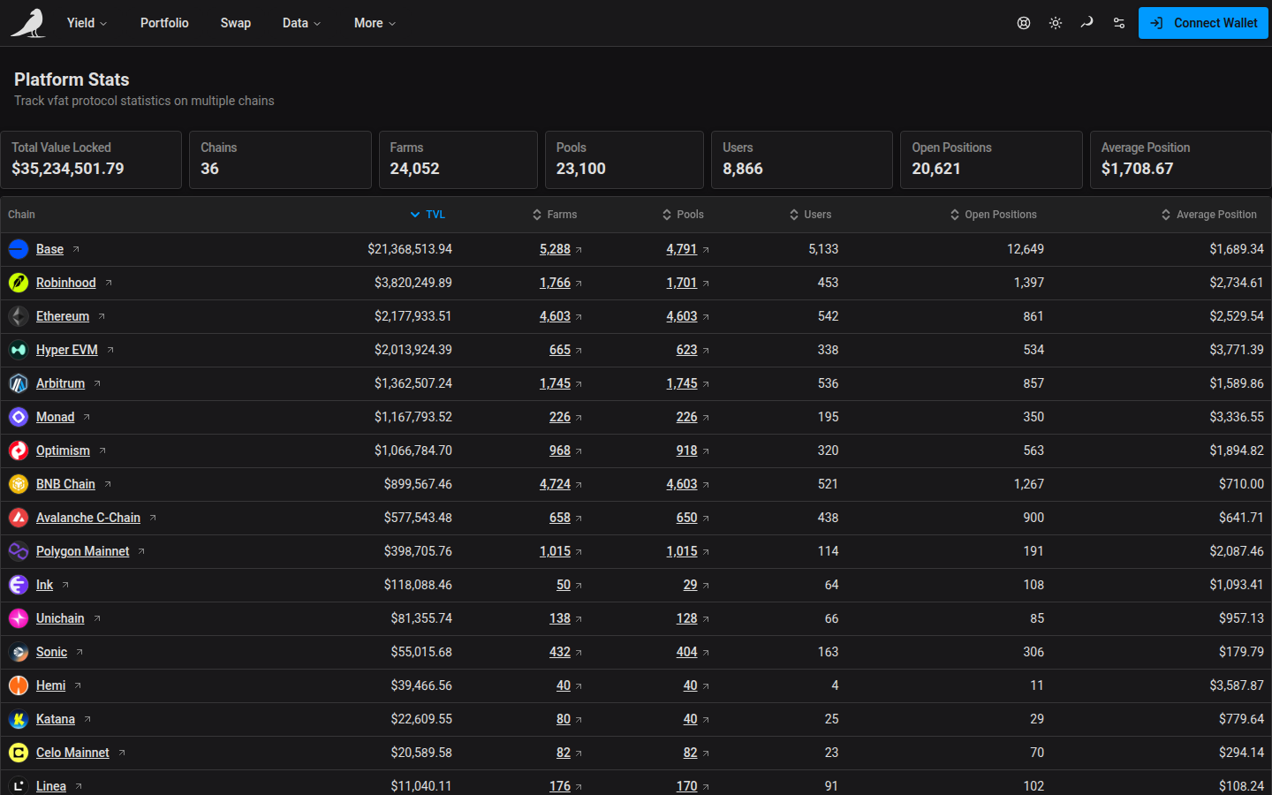Click the sickle icon in the header
1272x795 pixels.
(x=1087, y=23)
